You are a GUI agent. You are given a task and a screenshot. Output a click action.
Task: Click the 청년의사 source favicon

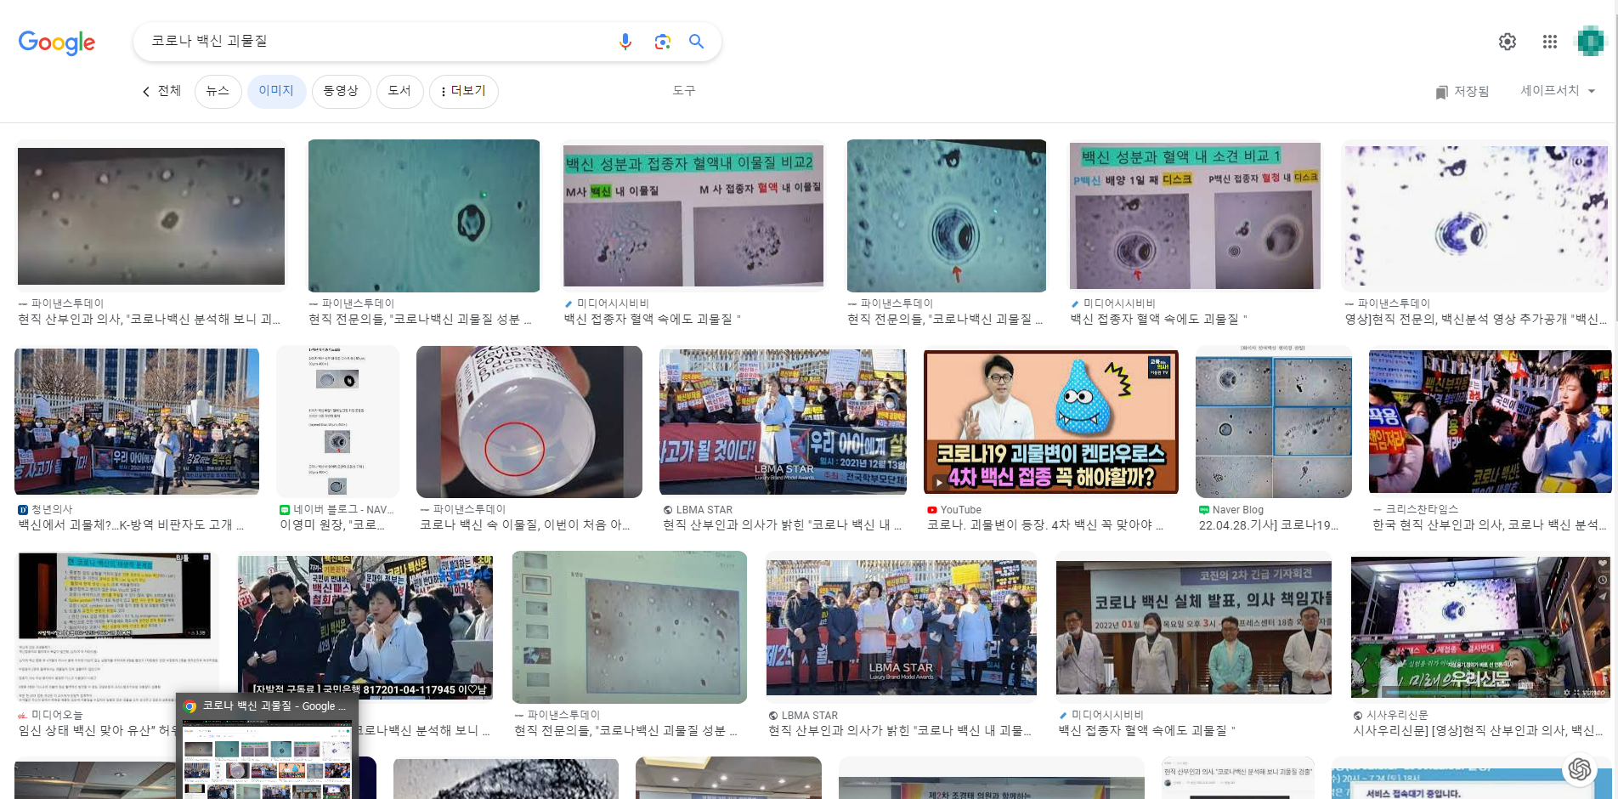pos(23,510)
